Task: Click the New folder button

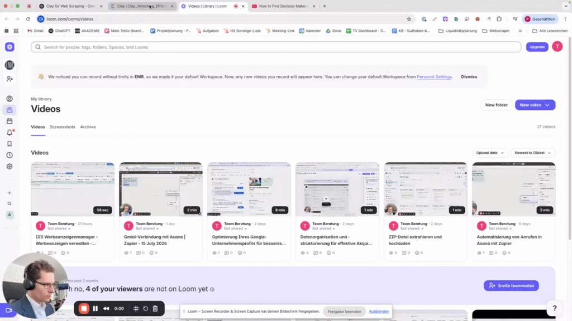Action: point(496,105)
